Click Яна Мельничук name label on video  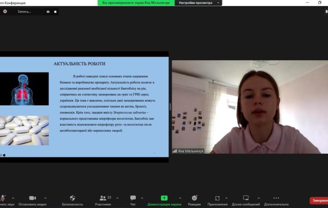[191, 151]
